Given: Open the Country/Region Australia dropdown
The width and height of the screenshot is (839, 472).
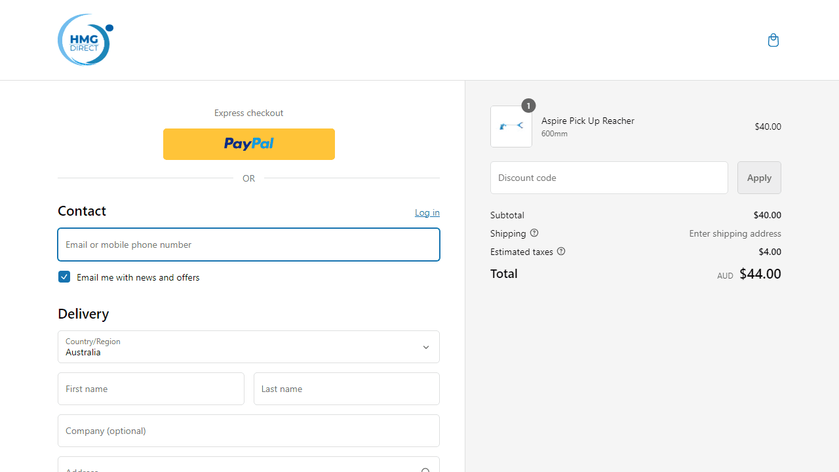Looking at the screenshot, I should 248,347.
